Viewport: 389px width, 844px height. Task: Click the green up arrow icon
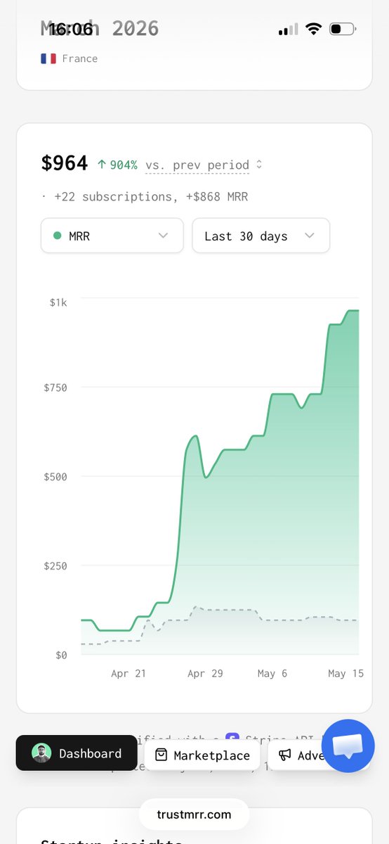point(102,165)
